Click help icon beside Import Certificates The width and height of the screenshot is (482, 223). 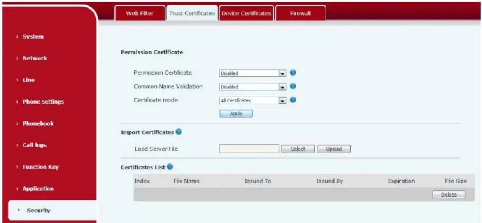tap(179, 132)
